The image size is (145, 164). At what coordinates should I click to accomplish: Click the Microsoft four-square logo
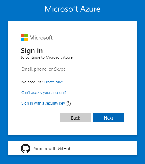coord(24,37)
